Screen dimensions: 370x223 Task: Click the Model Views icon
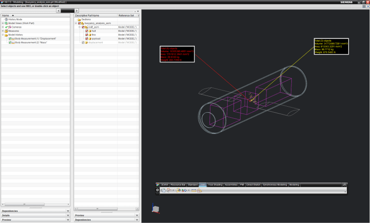6,23
